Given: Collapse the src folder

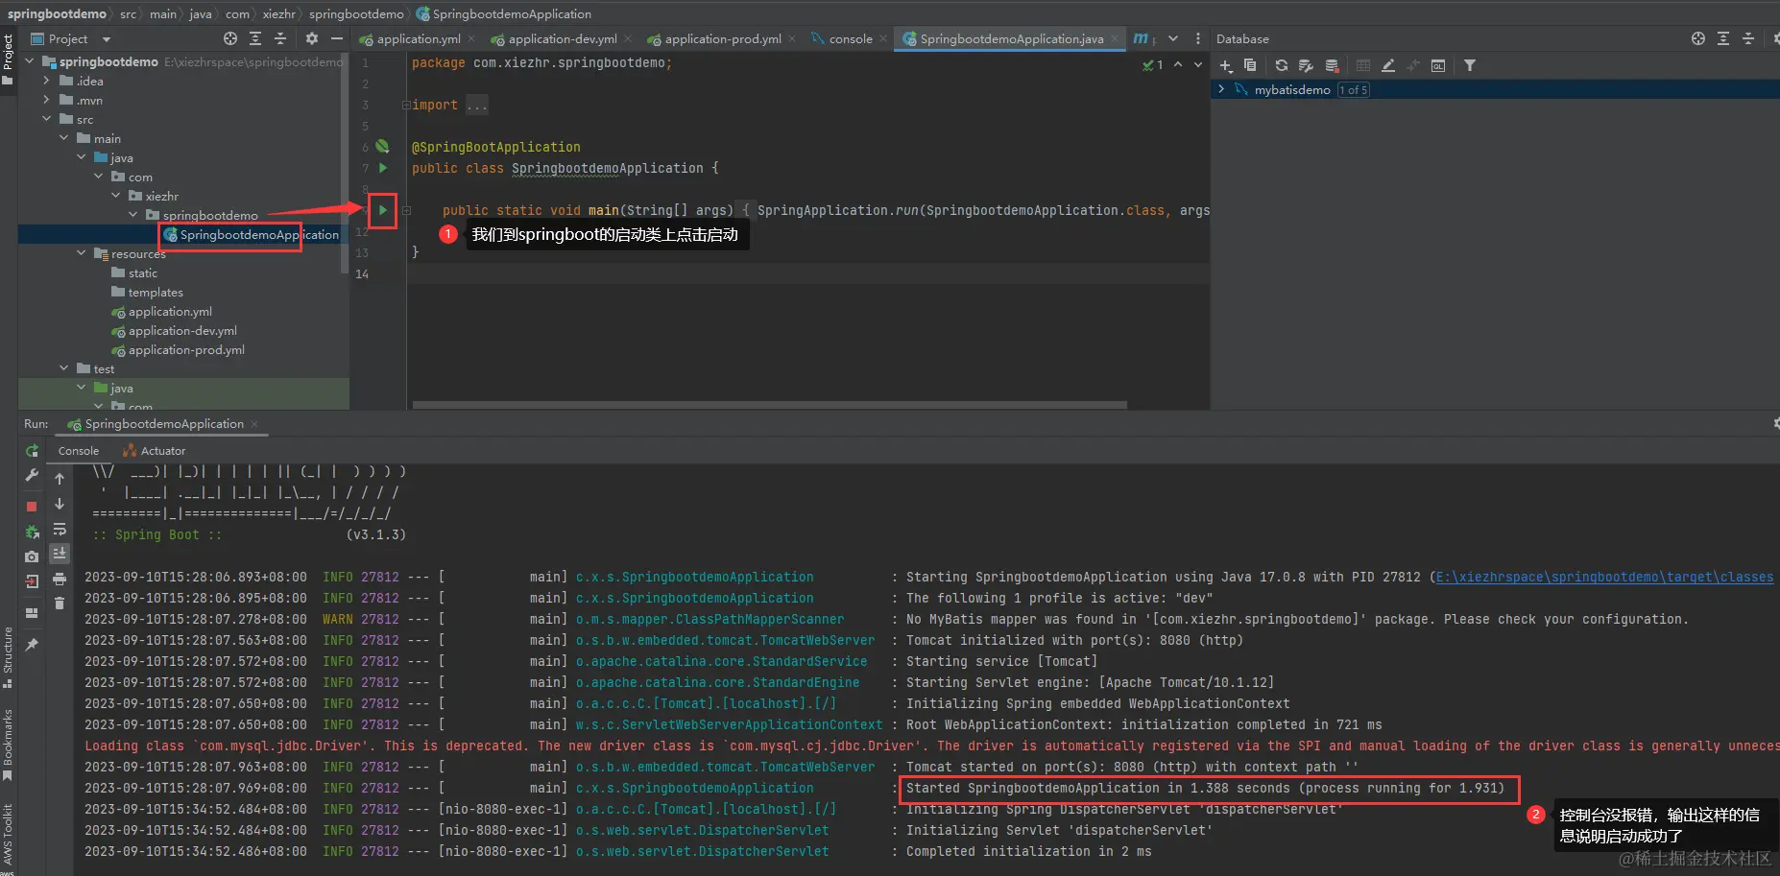Looking at the screenshot, I should click(46, 119).
